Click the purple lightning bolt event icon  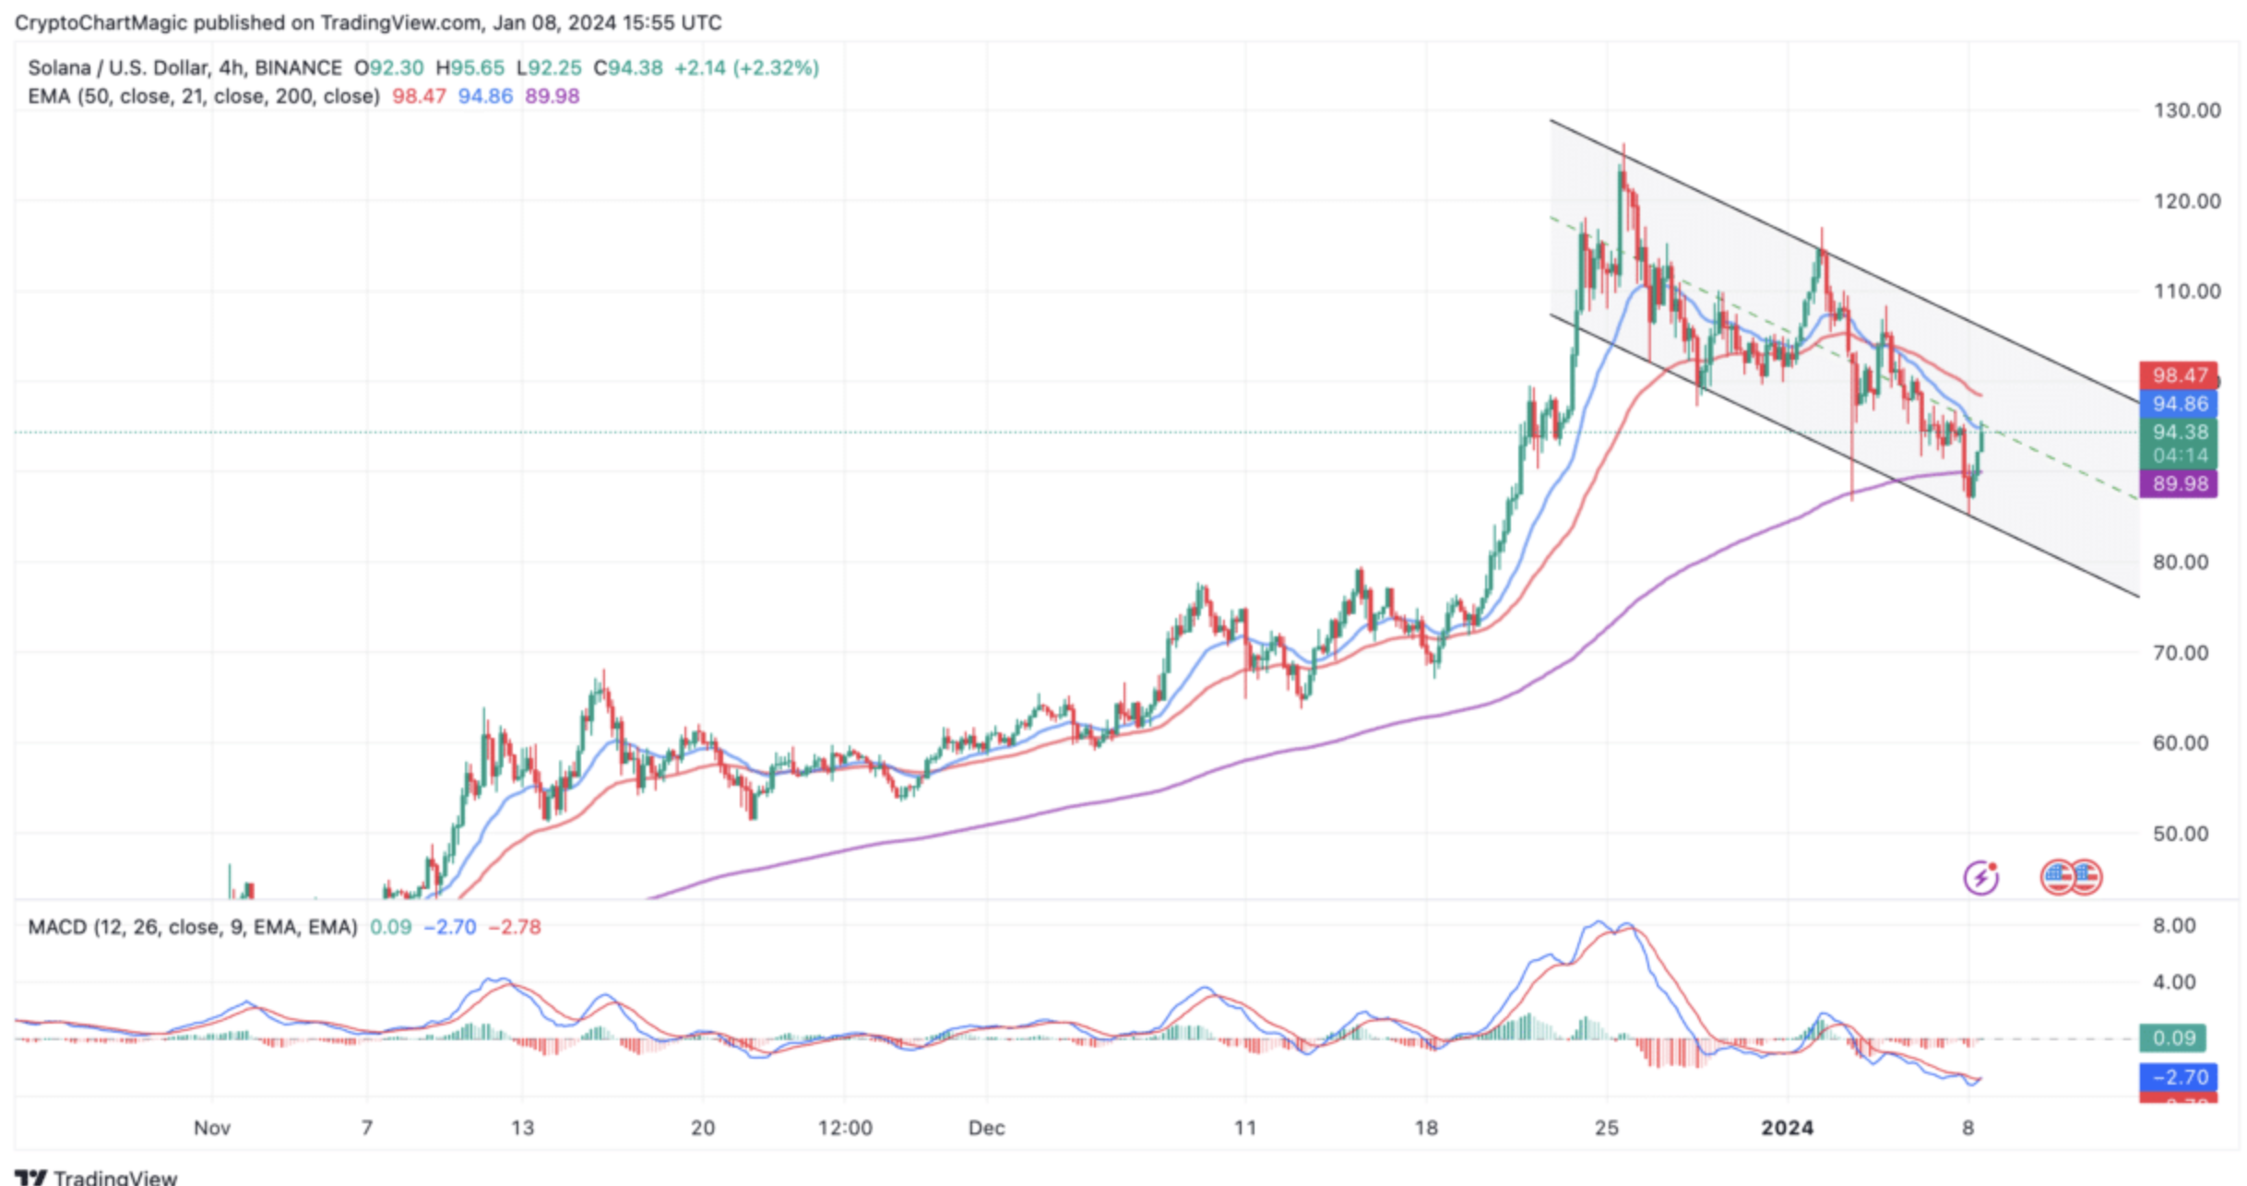click(1980, 877)
